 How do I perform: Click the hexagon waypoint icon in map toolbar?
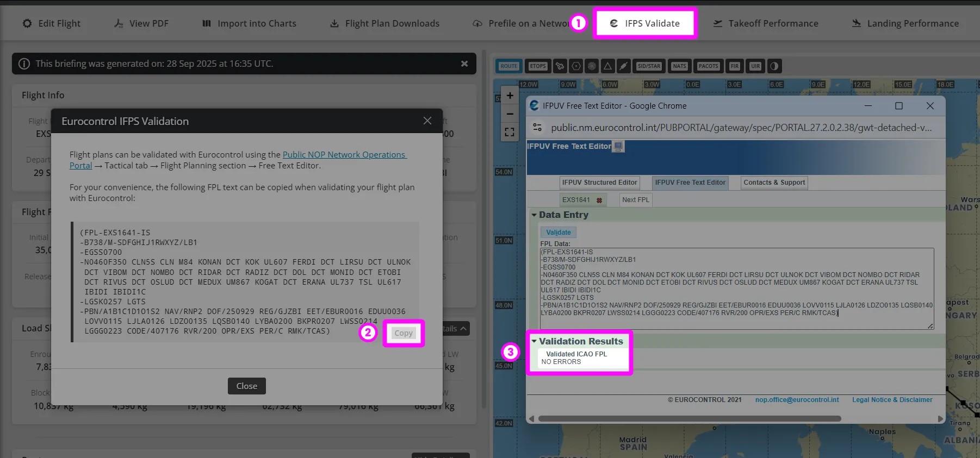coord(576,66)
